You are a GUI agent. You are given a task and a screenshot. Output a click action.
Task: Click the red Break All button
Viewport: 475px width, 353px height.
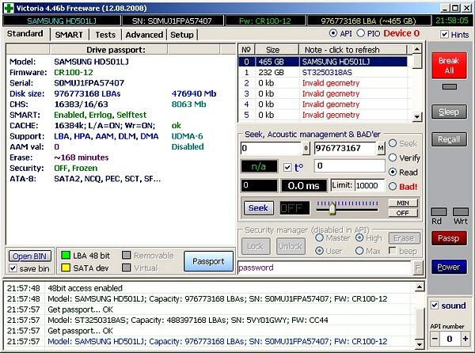click(x=449, y=66)
